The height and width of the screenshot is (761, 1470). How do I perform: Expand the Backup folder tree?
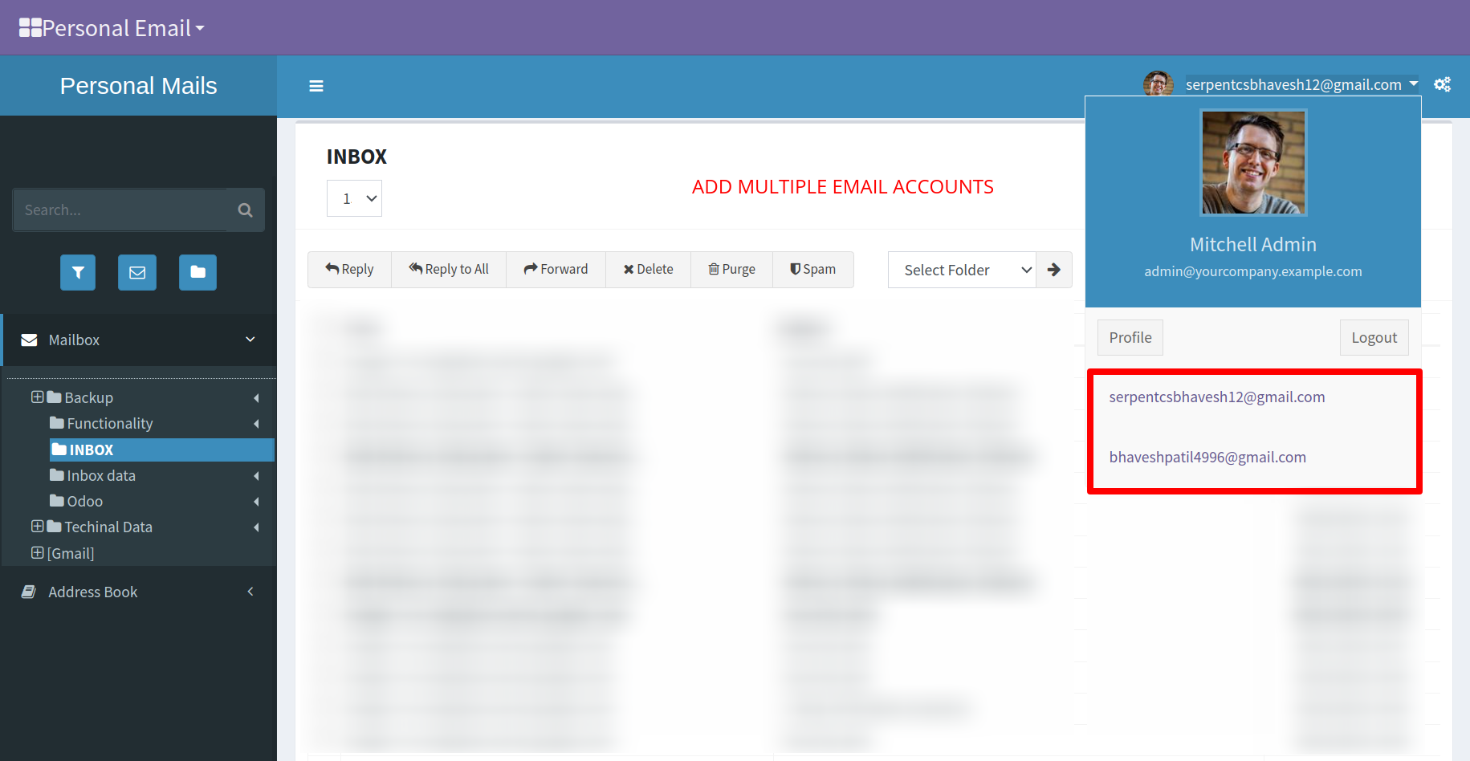[x=38, y=397]
